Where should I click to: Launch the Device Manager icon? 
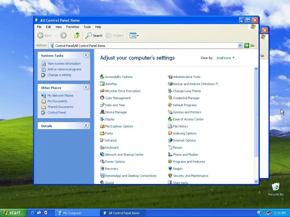pyautogui.click(x=102, y=112)
